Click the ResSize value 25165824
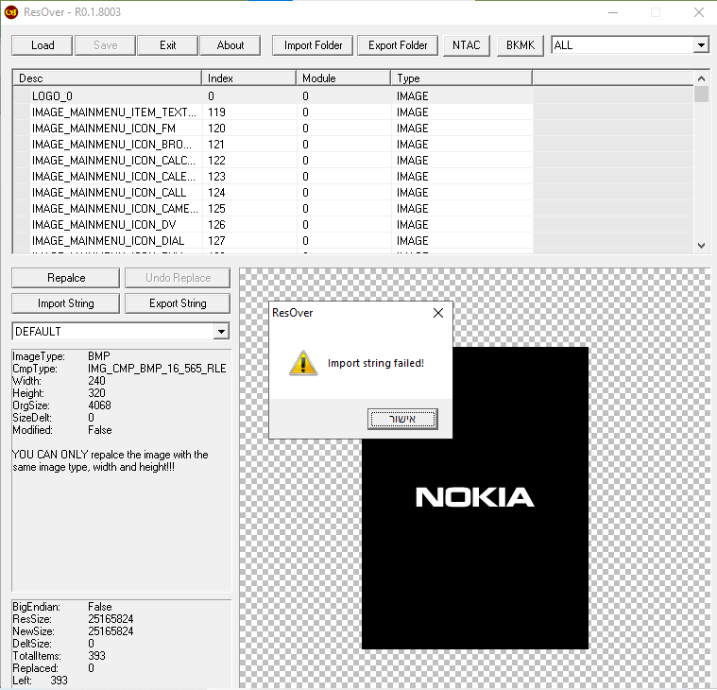This screenshot has height=690, width=717. point(111,619)
